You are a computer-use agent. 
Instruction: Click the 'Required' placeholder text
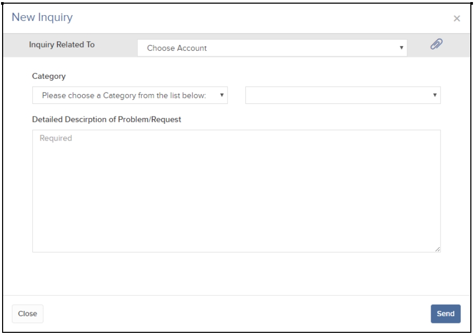point(55,138)
